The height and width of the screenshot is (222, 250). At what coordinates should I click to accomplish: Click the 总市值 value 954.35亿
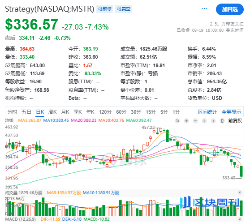[217, 81]
